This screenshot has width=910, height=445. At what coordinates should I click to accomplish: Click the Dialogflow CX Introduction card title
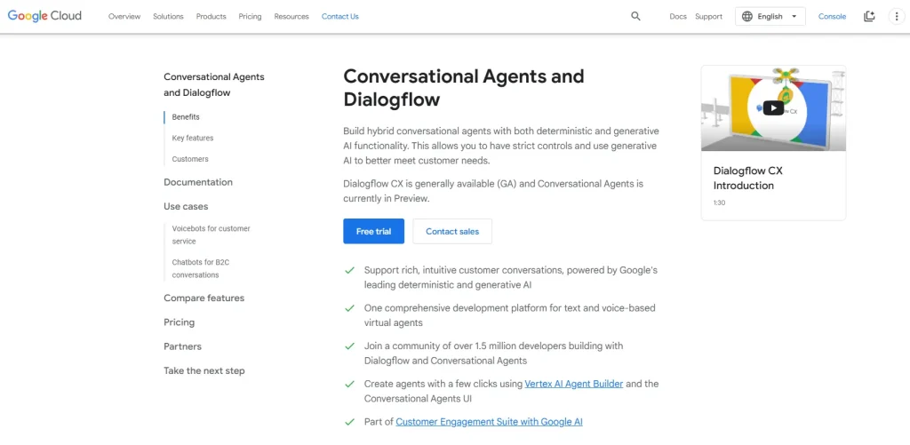click(748, 179)
